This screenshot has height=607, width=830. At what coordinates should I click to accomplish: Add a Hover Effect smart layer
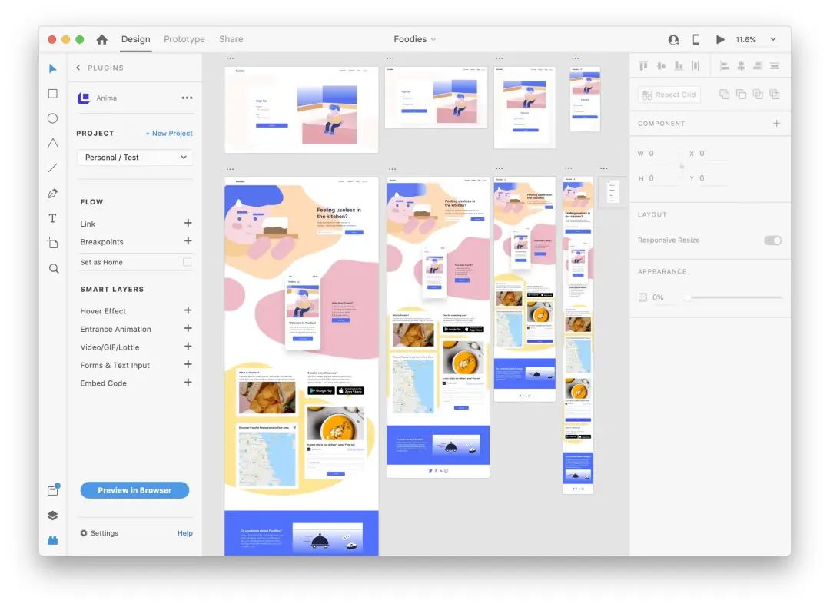point(188,310)
